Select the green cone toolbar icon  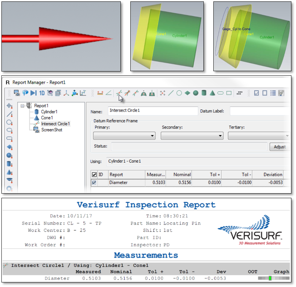coord(212,93)
